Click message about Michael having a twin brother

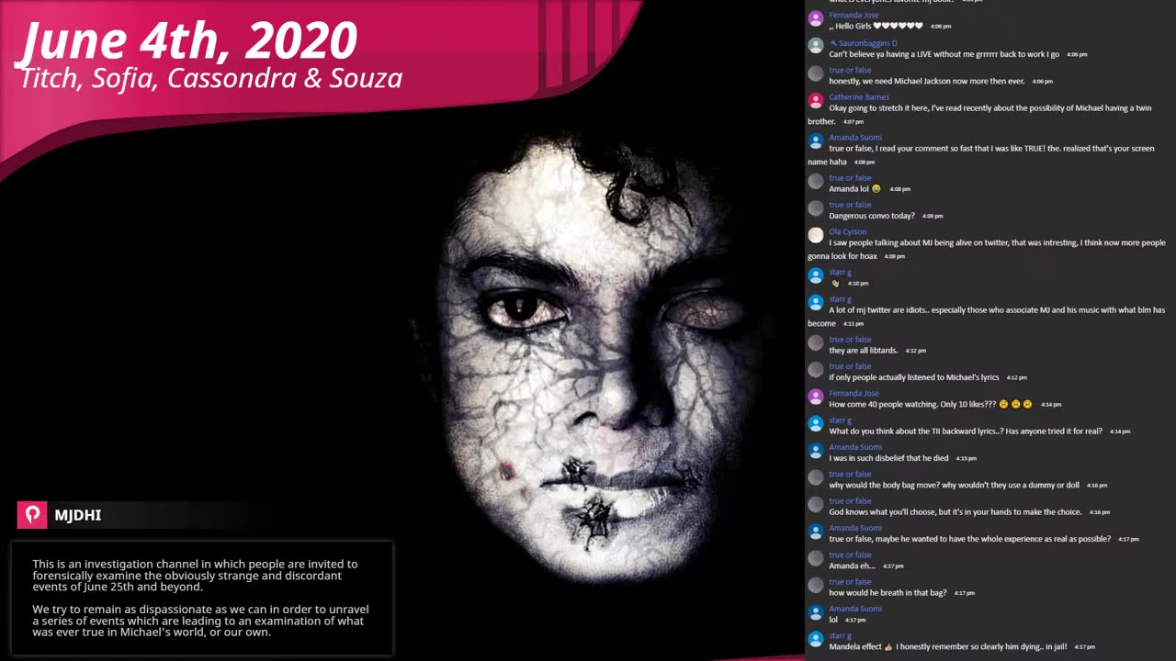pos(979,115)
